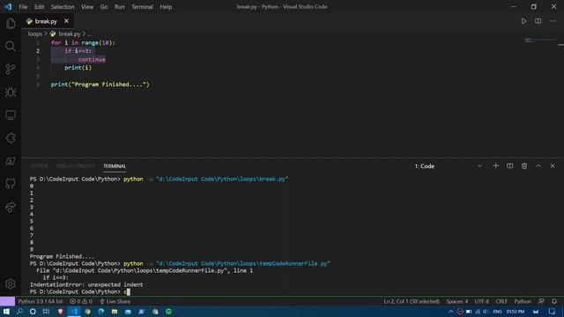The height and width of the screenshot is (317, 564).
Task: Click line number 2 in the gutter
Action: click(x=38, y=51)
